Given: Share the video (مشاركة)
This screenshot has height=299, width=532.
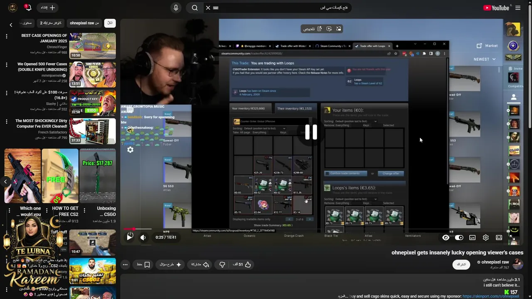Looking at the screenshot, I should [x=200, y=265].
